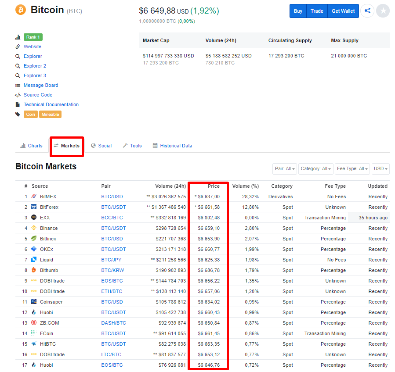Viewport: 395px width, 372px height.
Task: Click the bar chart icon beside Rank 1
Action: (x=18, y=37)
